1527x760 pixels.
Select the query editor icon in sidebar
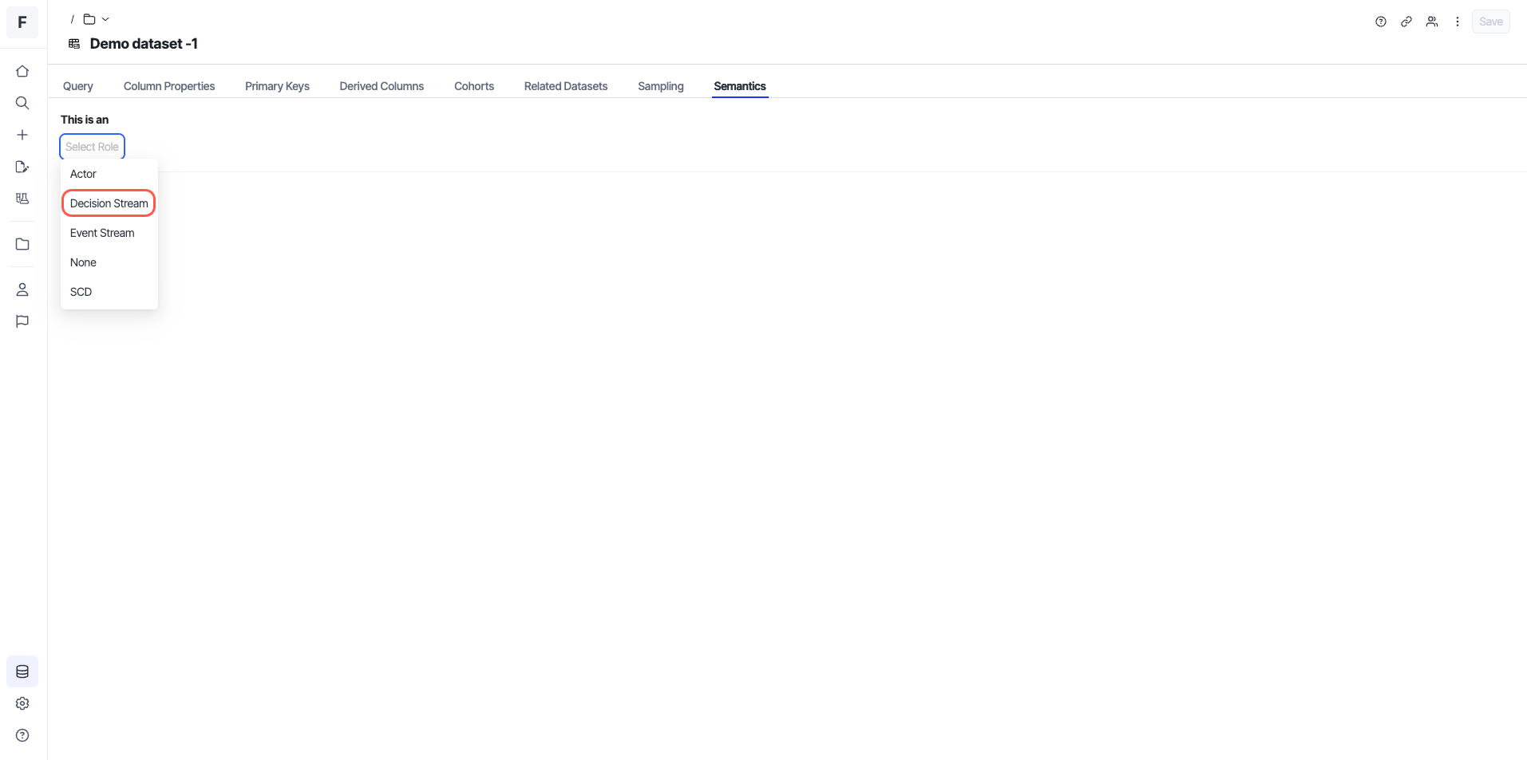coord(22,167)
